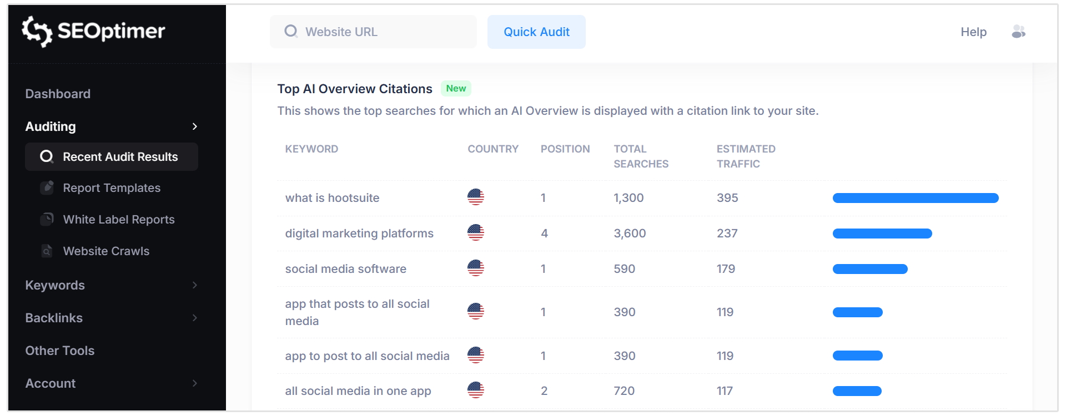Click the search icon in URL field

tap(291, 32)
